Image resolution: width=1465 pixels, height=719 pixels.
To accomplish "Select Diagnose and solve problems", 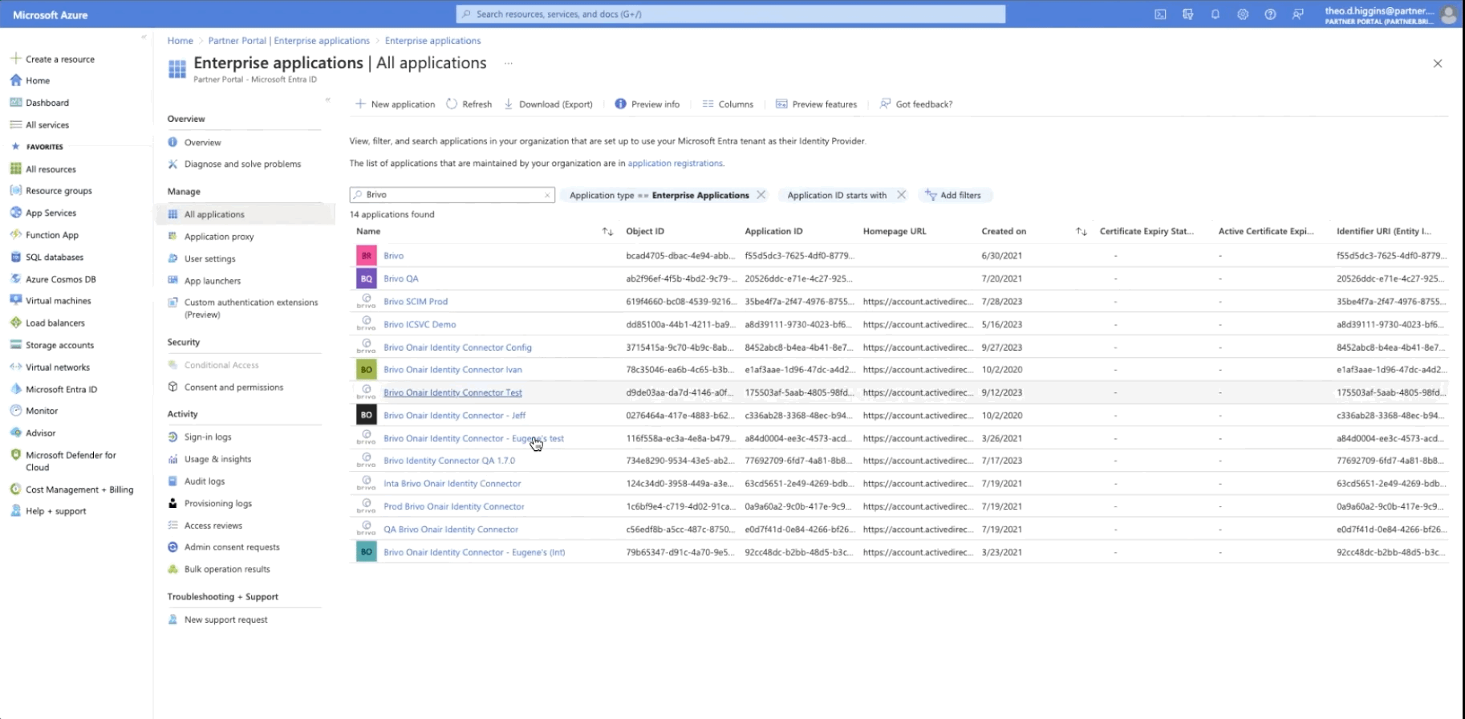I will 242,164.
